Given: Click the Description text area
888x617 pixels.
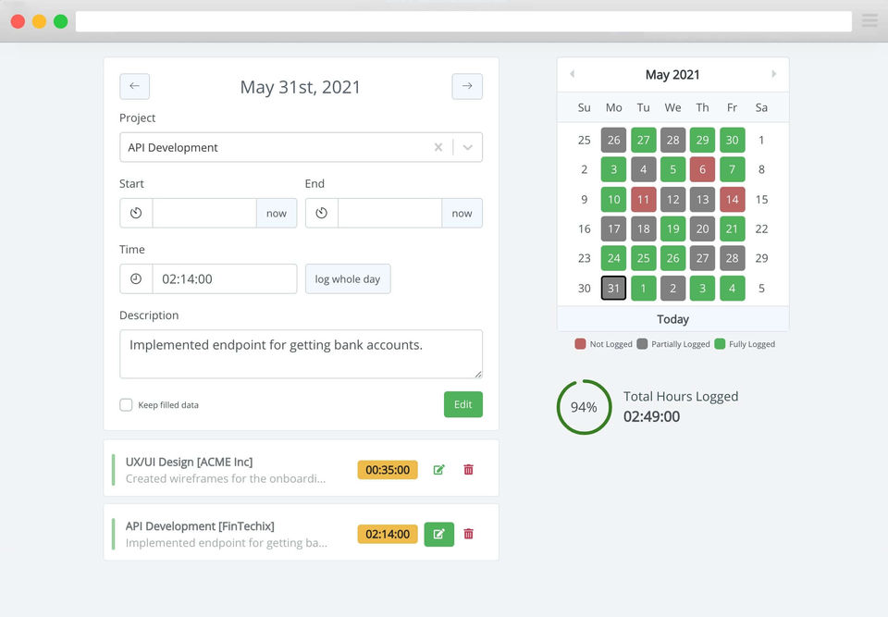Looking at the screenshot, I should pos(301,353).
